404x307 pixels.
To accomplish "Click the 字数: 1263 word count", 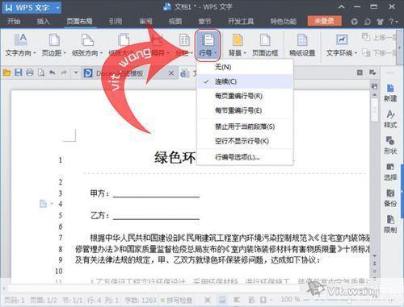I will (141, 300).
